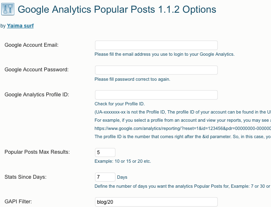Screen dimensions: 271x207
Task: Click the Google Account Email label
Action: click(32, 45)
